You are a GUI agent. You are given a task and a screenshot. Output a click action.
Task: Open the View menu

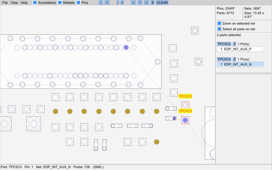pos(14,3)
